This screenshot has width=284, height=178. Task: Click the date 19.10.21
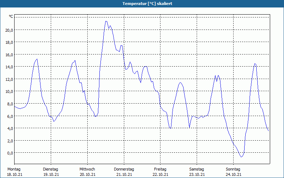click(51, 174)
